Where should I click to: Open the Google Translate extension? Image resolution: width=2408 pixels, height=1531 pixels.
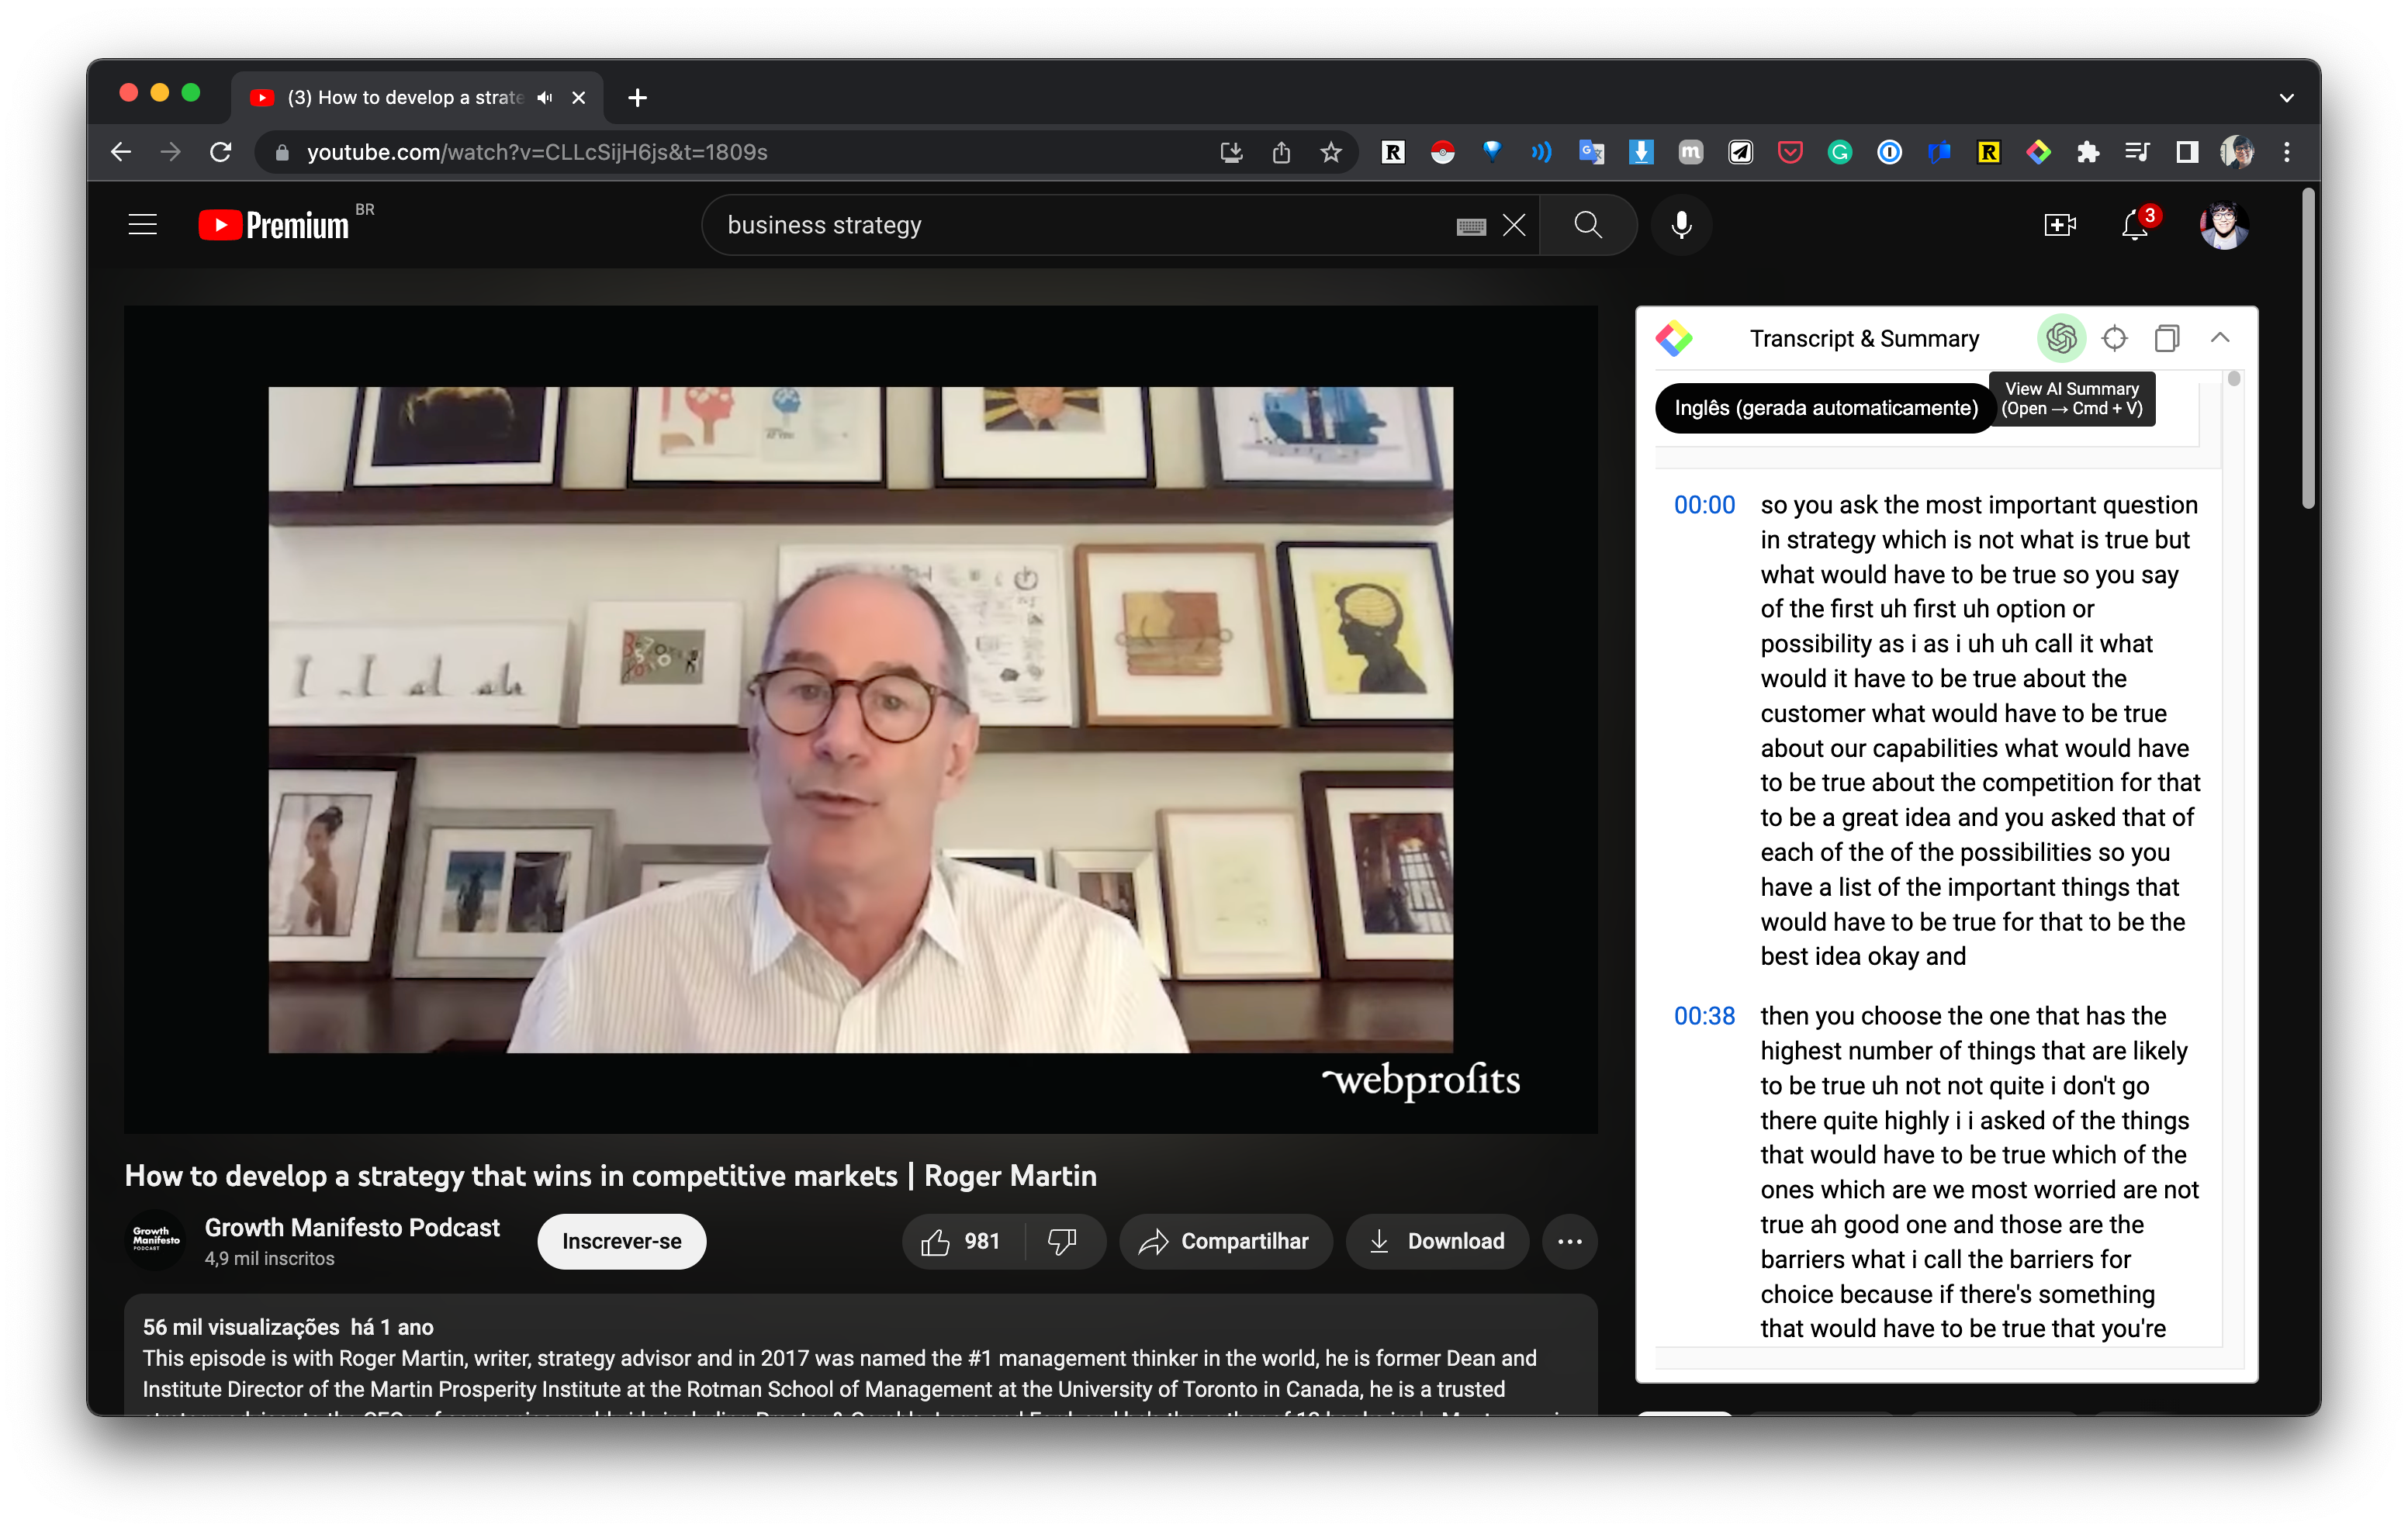click(x=1592, y=152)
